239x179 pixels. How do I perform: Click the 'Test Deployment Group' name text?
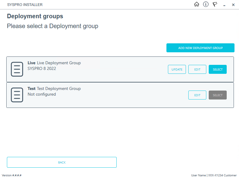(58, 89)
